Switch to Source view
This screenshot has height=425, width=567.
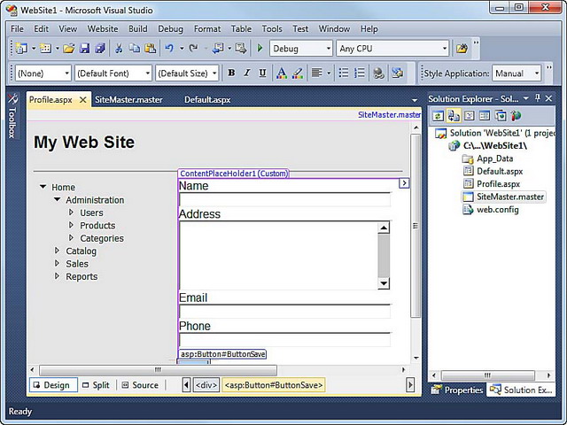click(140, 385)
